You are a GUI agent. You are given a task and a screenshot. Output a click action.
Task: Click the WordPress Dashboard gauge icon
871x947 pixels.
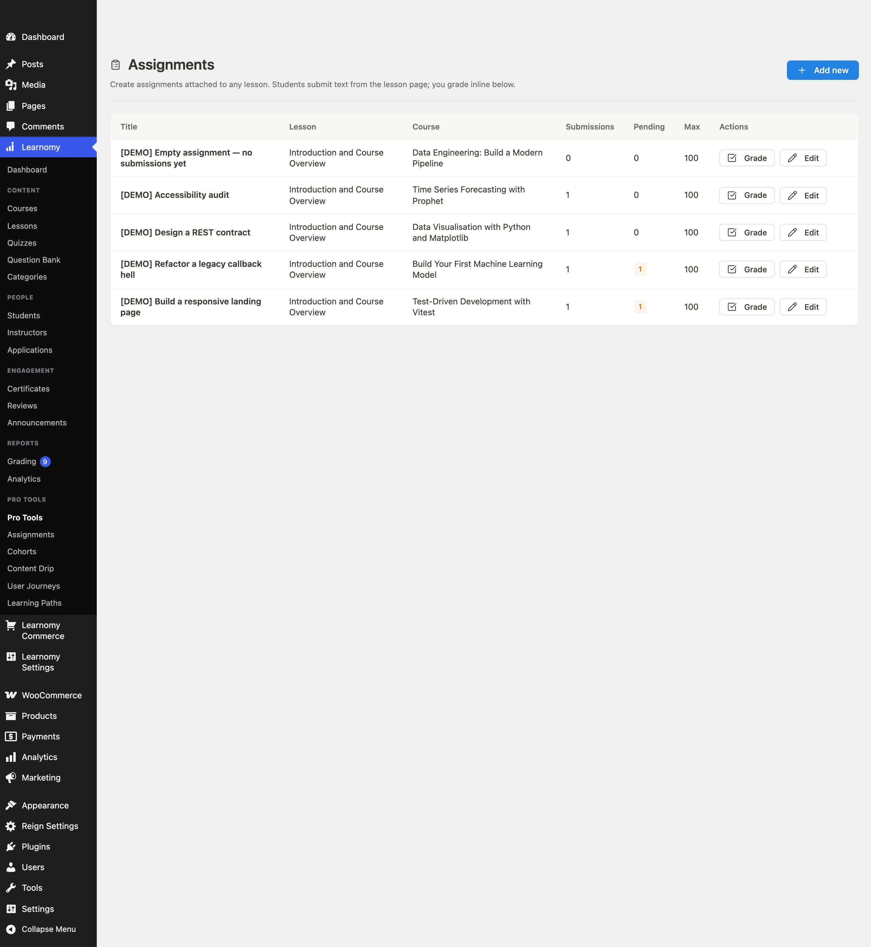11,37
